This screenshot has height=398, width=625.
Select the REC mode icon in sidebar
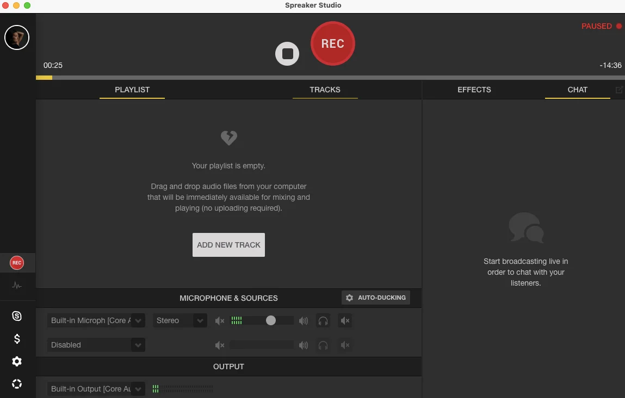(17, 263)
